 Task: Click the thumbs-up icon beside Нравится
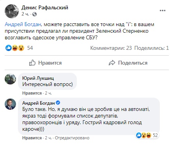point(32,63)
